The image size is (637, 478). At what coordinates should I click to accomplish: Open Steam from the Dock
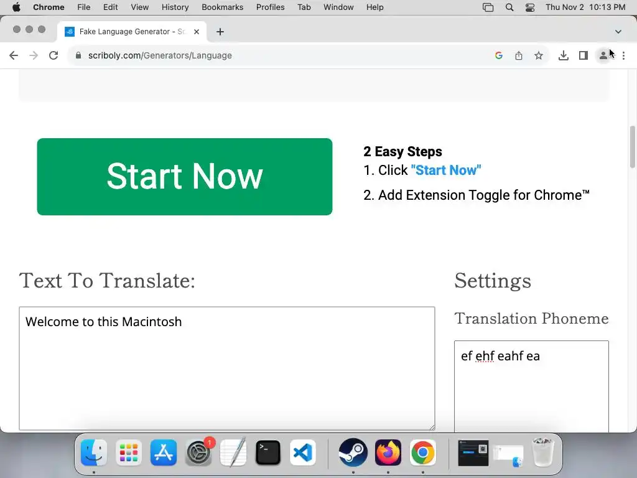click(353, 452)
